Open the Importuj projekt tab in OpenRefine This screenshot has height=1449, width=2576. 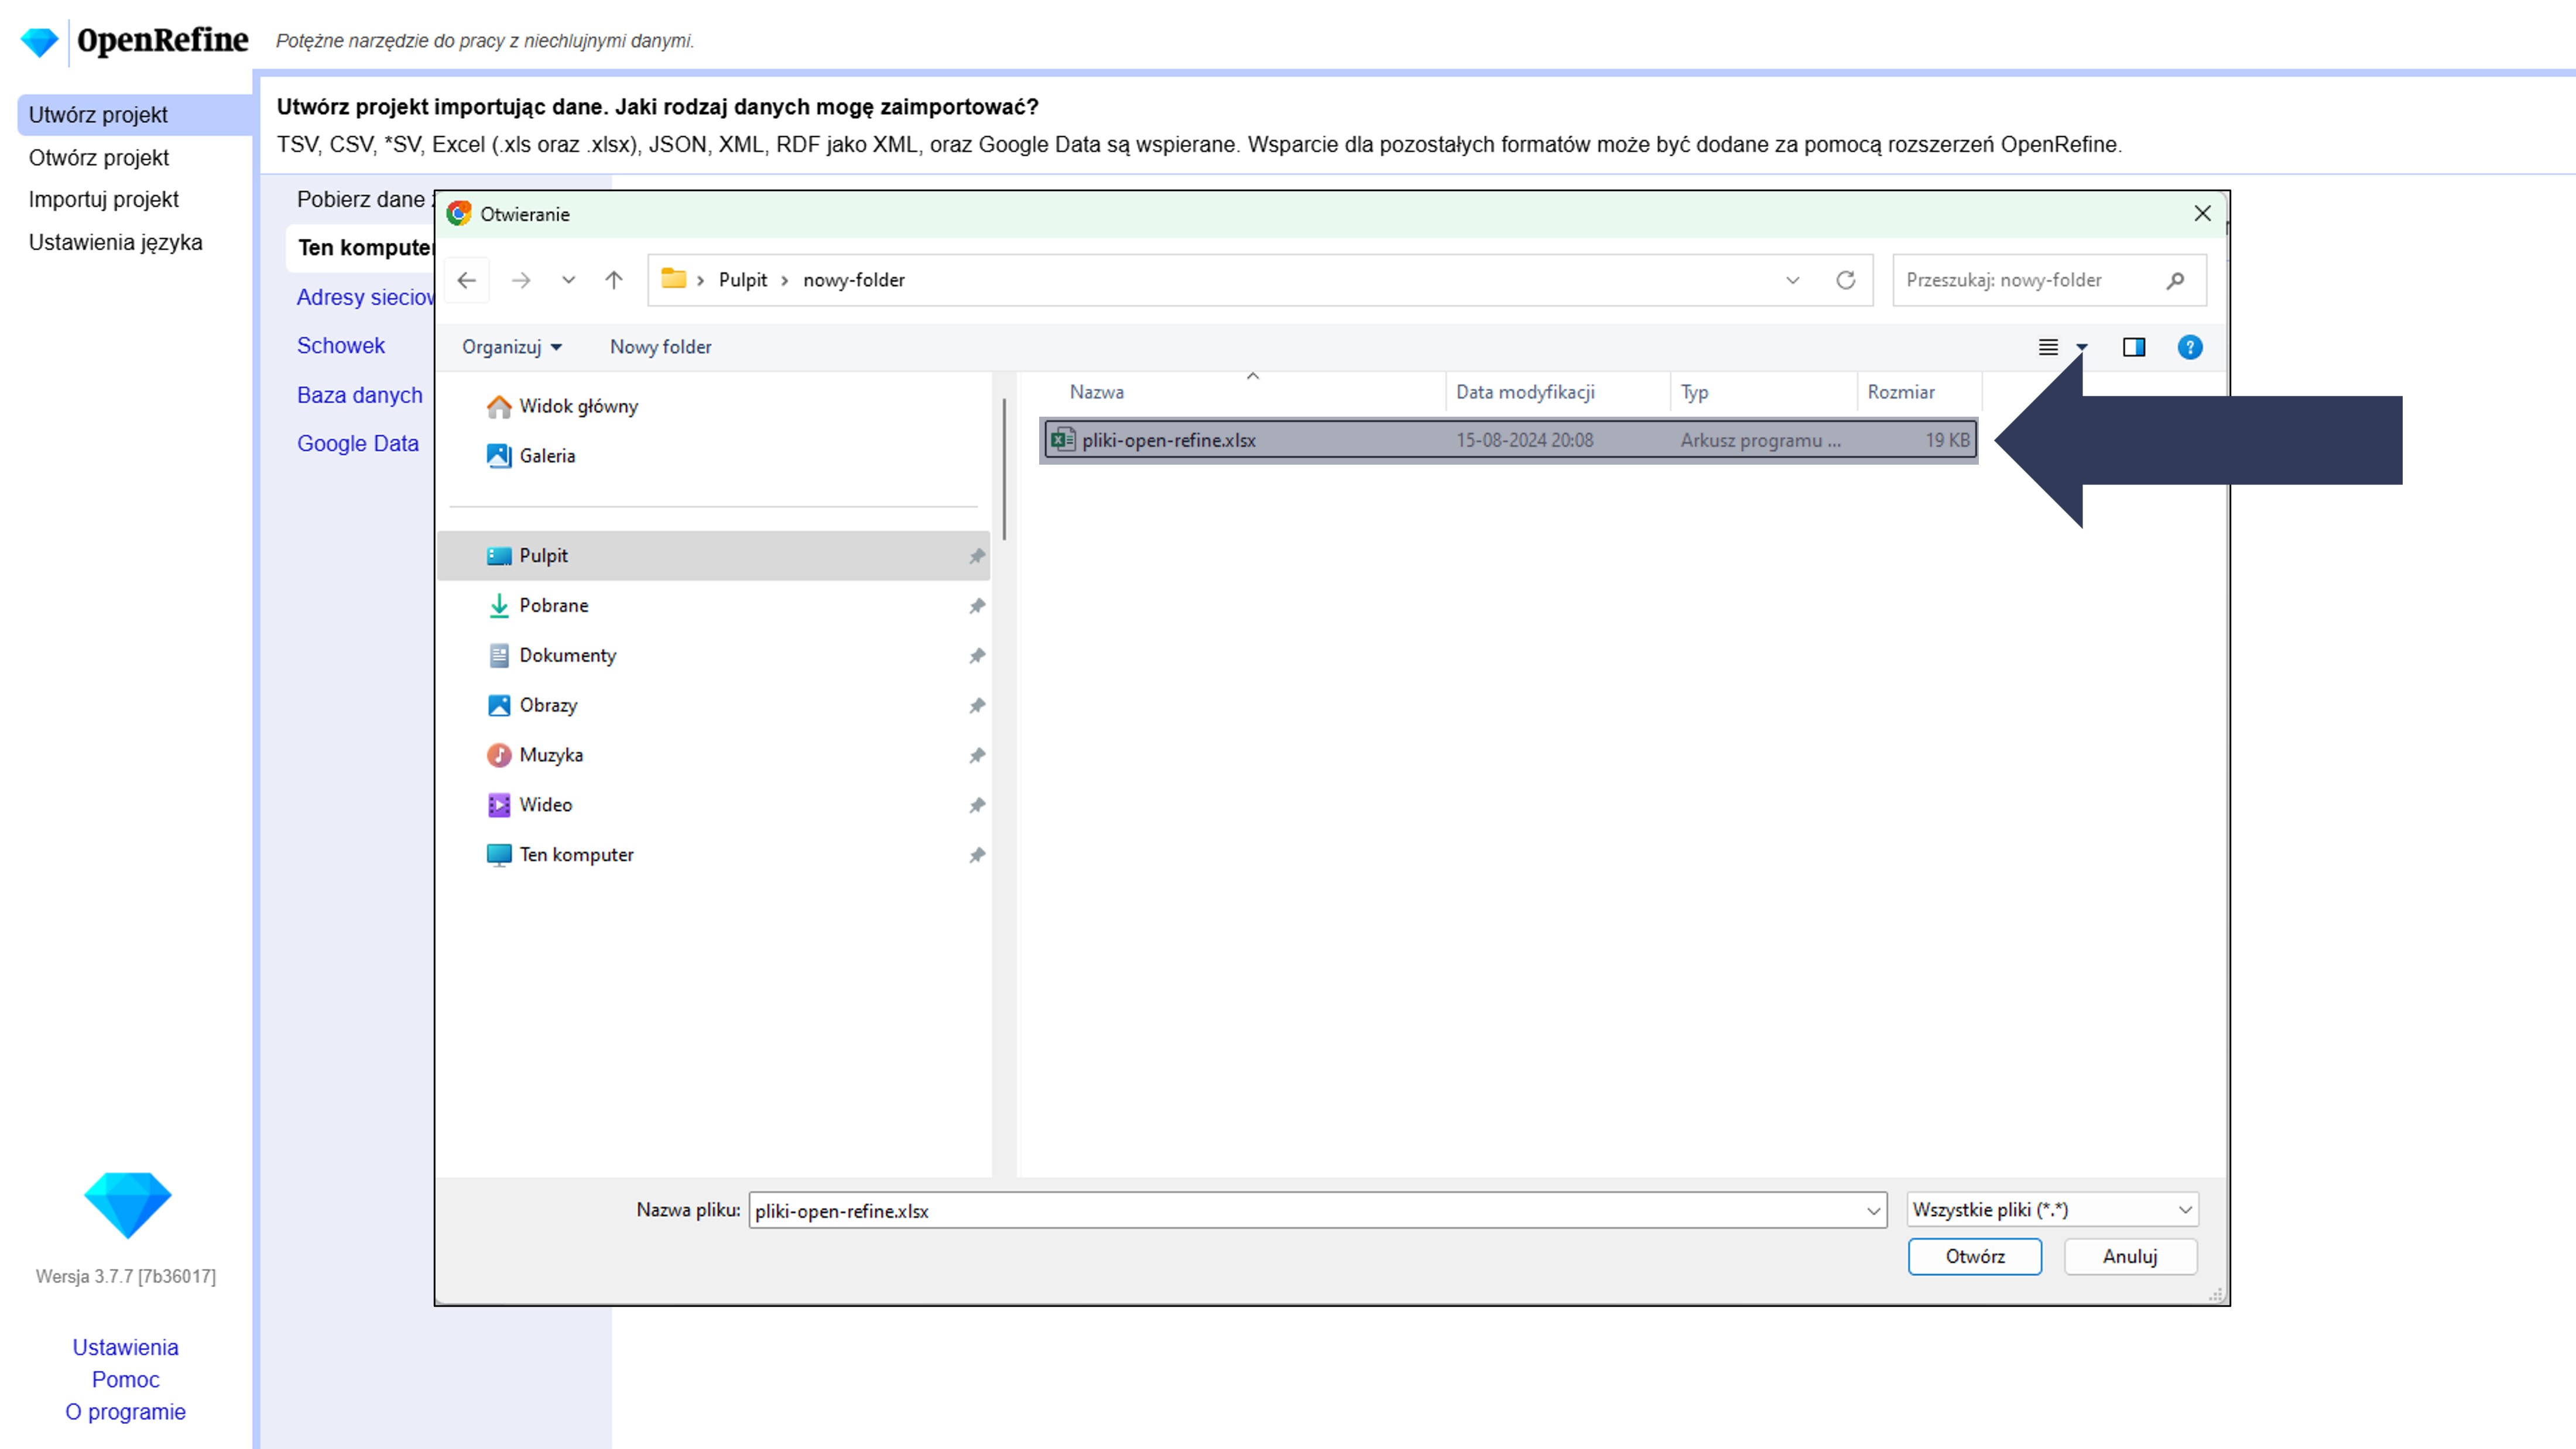[x=103, y=200]
